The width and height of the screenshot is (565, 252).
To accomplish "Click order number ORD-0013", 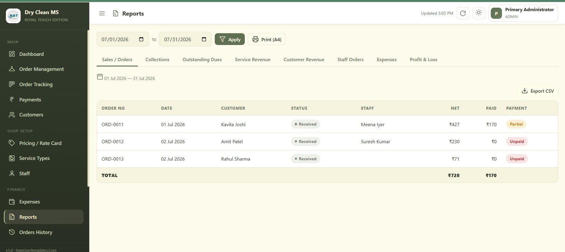I will coord(112,159).
